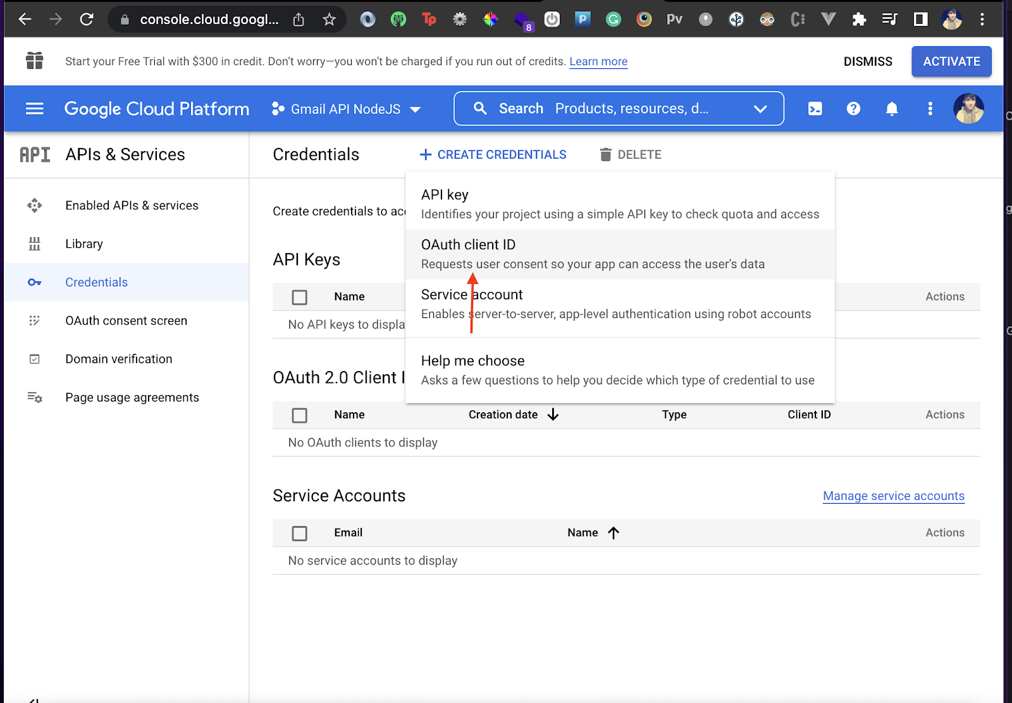Image resolution: width=1012 pixels, height=703 pixels.
Task: Click Google Cloud Platform logo text
Action: pyautogui.click(x=157, y=109)
